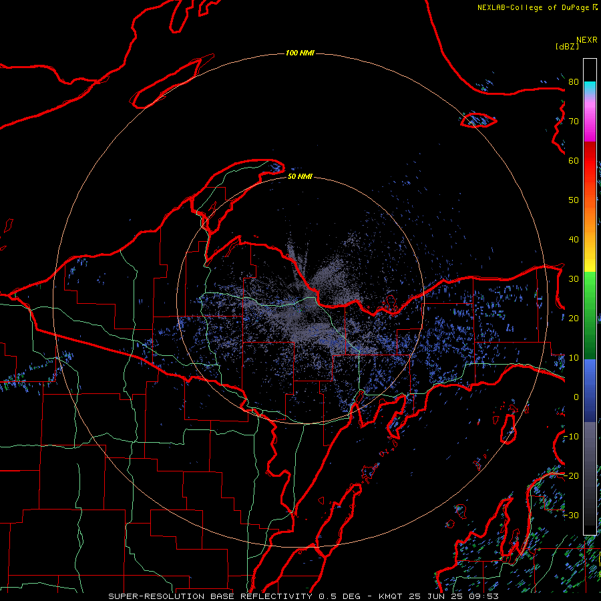Click the NEXR label at top right

click(587, 40)
